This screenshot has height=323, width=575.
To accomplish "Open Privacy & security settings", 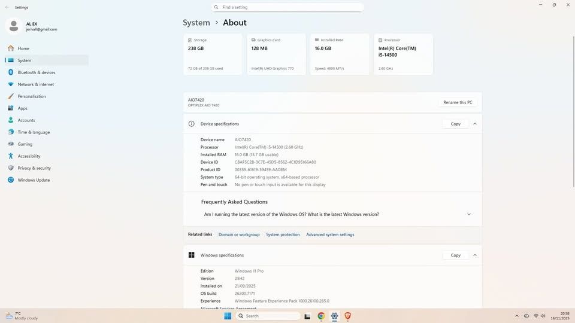I will pyautogui.click(x=47, y=168).
